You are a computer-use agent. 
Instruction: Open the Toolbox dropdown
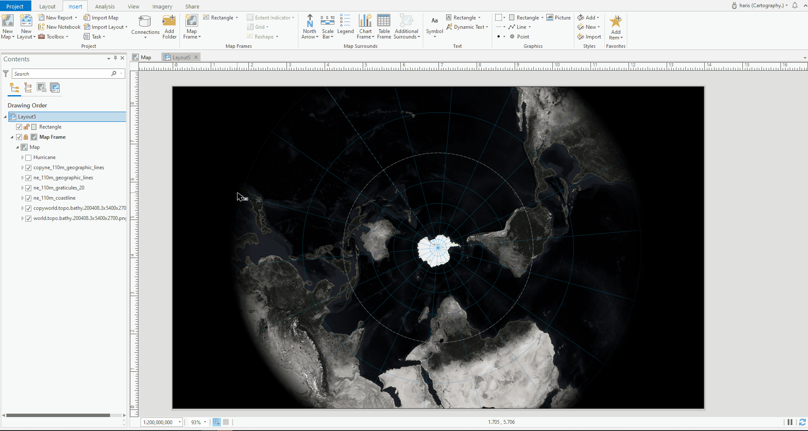(x=67, y=37)
